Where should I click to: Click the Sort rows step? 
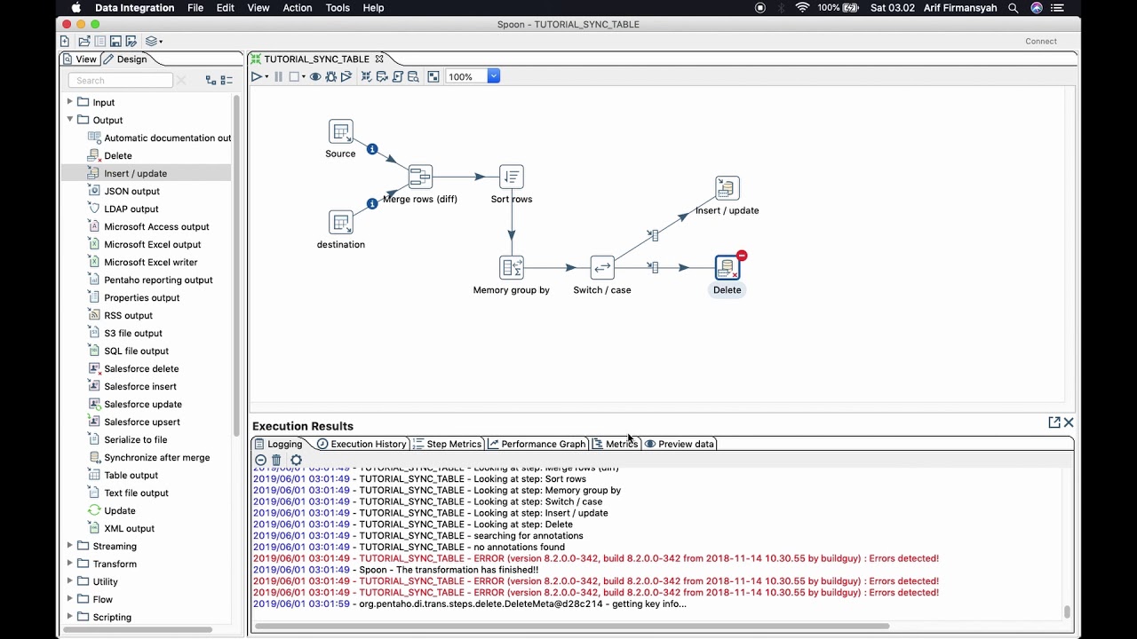512,177
